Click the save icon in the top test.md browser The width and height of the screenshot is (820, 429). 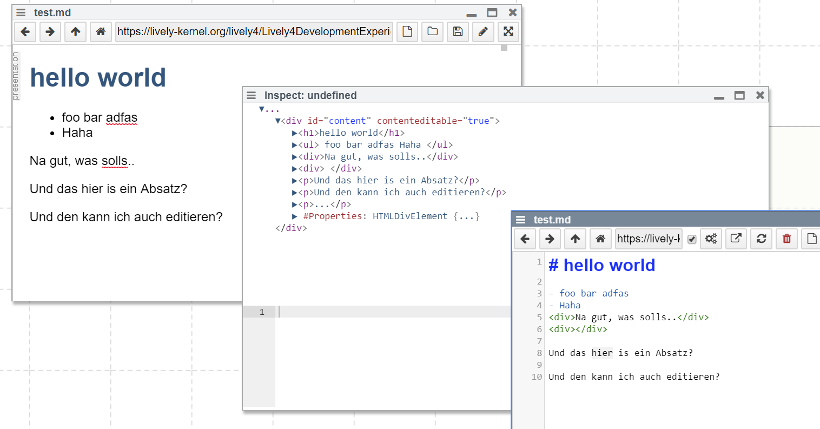point(458,32)
